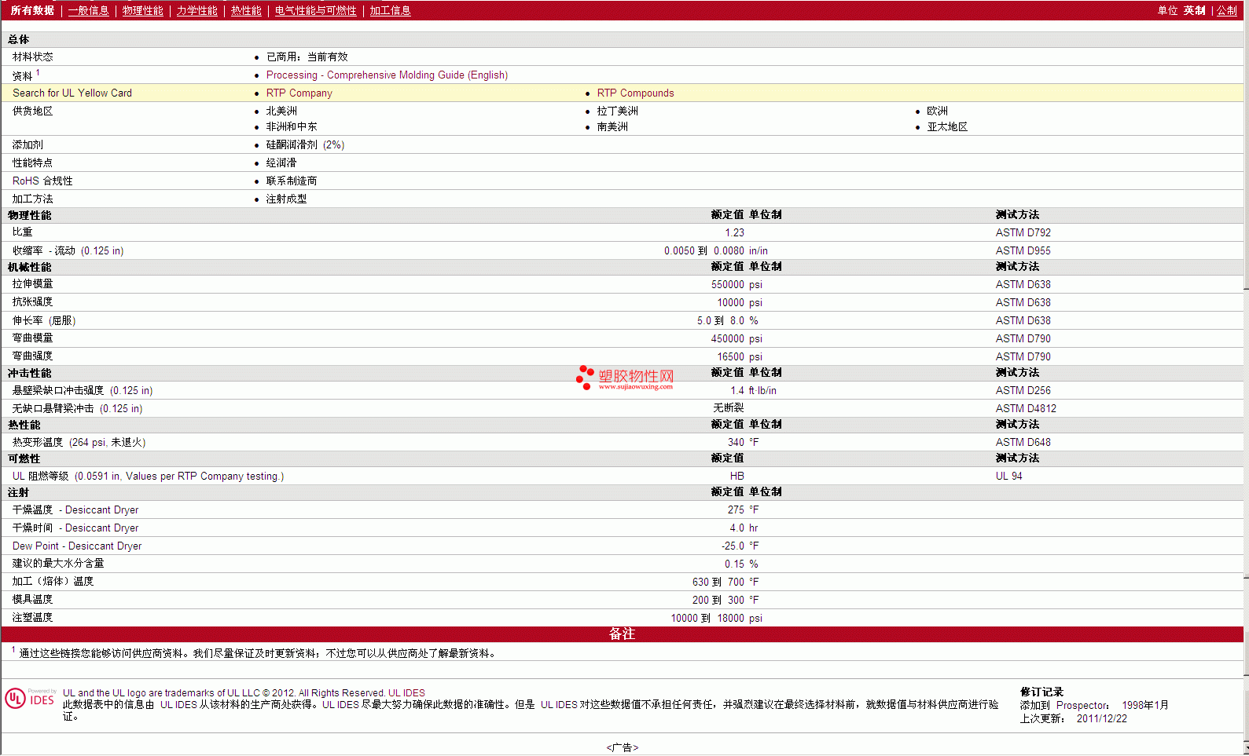Click the 拉伸模量 value 550000

[x=727, y=284]
